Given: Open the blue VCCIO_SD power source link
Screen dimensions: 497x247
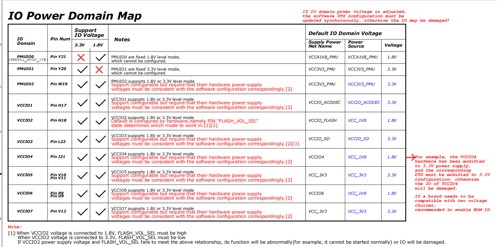Looking at the screenshot, I should [358, 139].
